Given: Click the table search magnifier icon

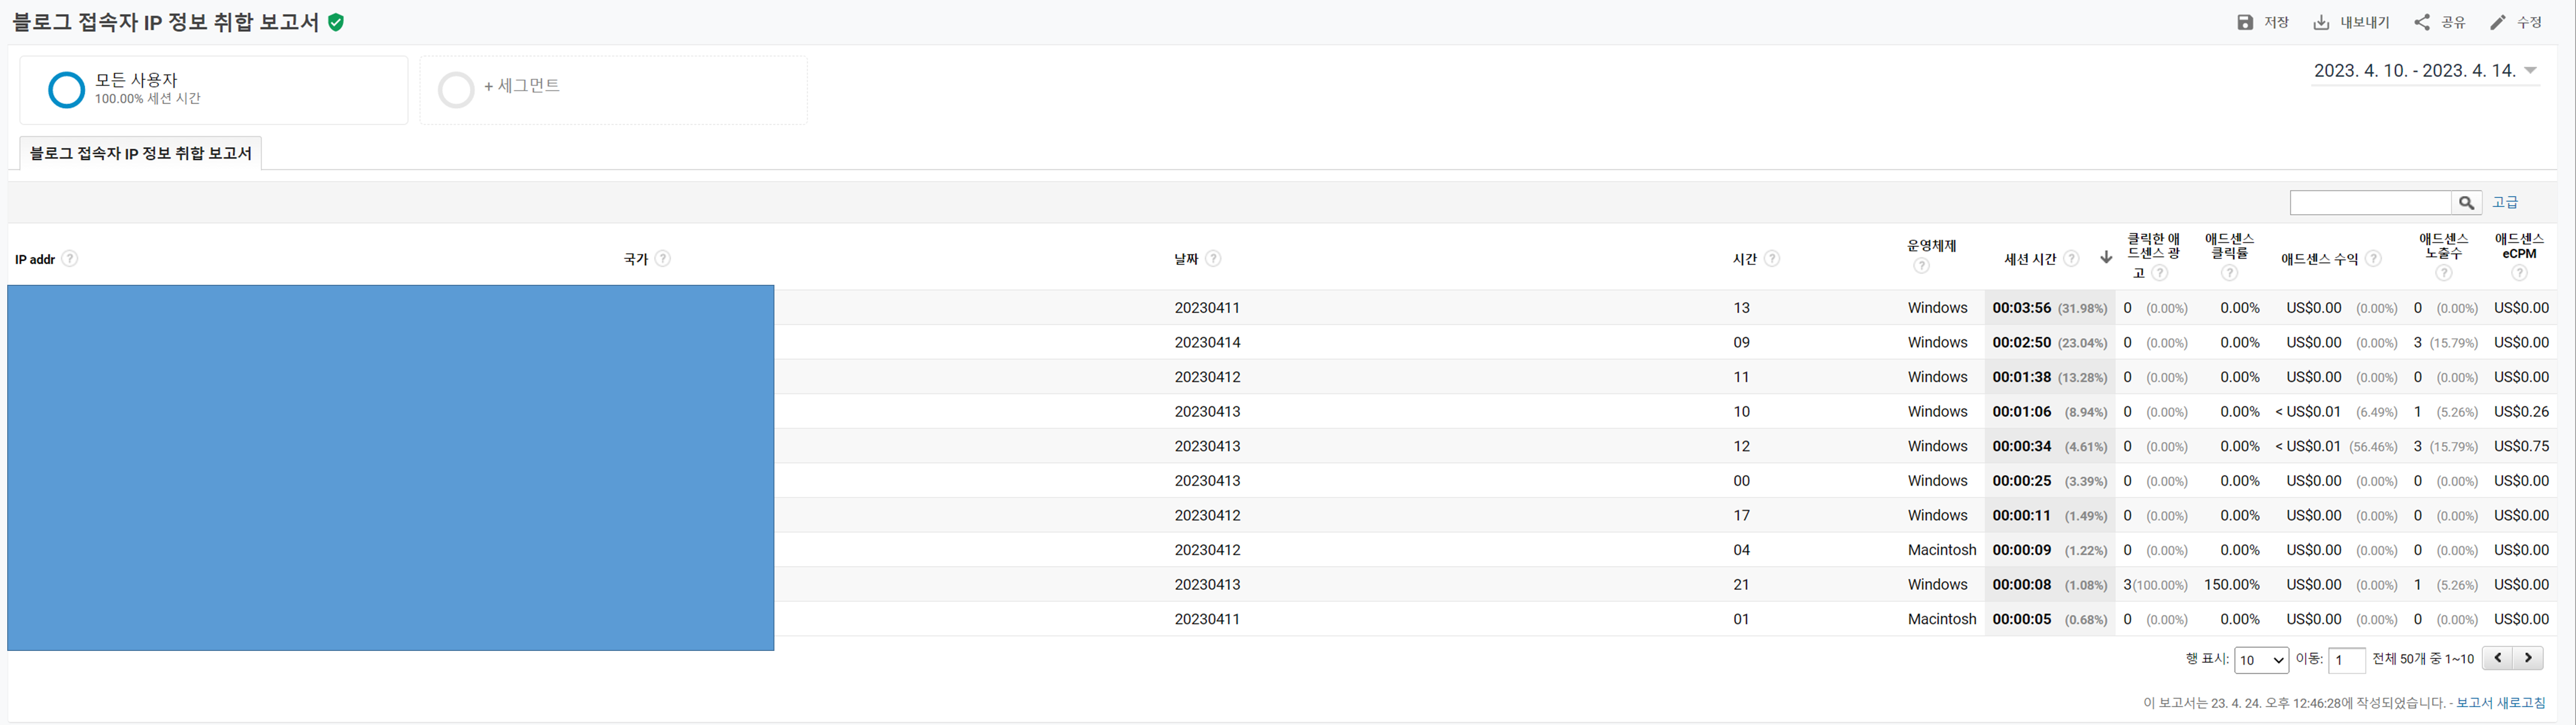Looking at the screenshot, I should [x=2466, y=203].
